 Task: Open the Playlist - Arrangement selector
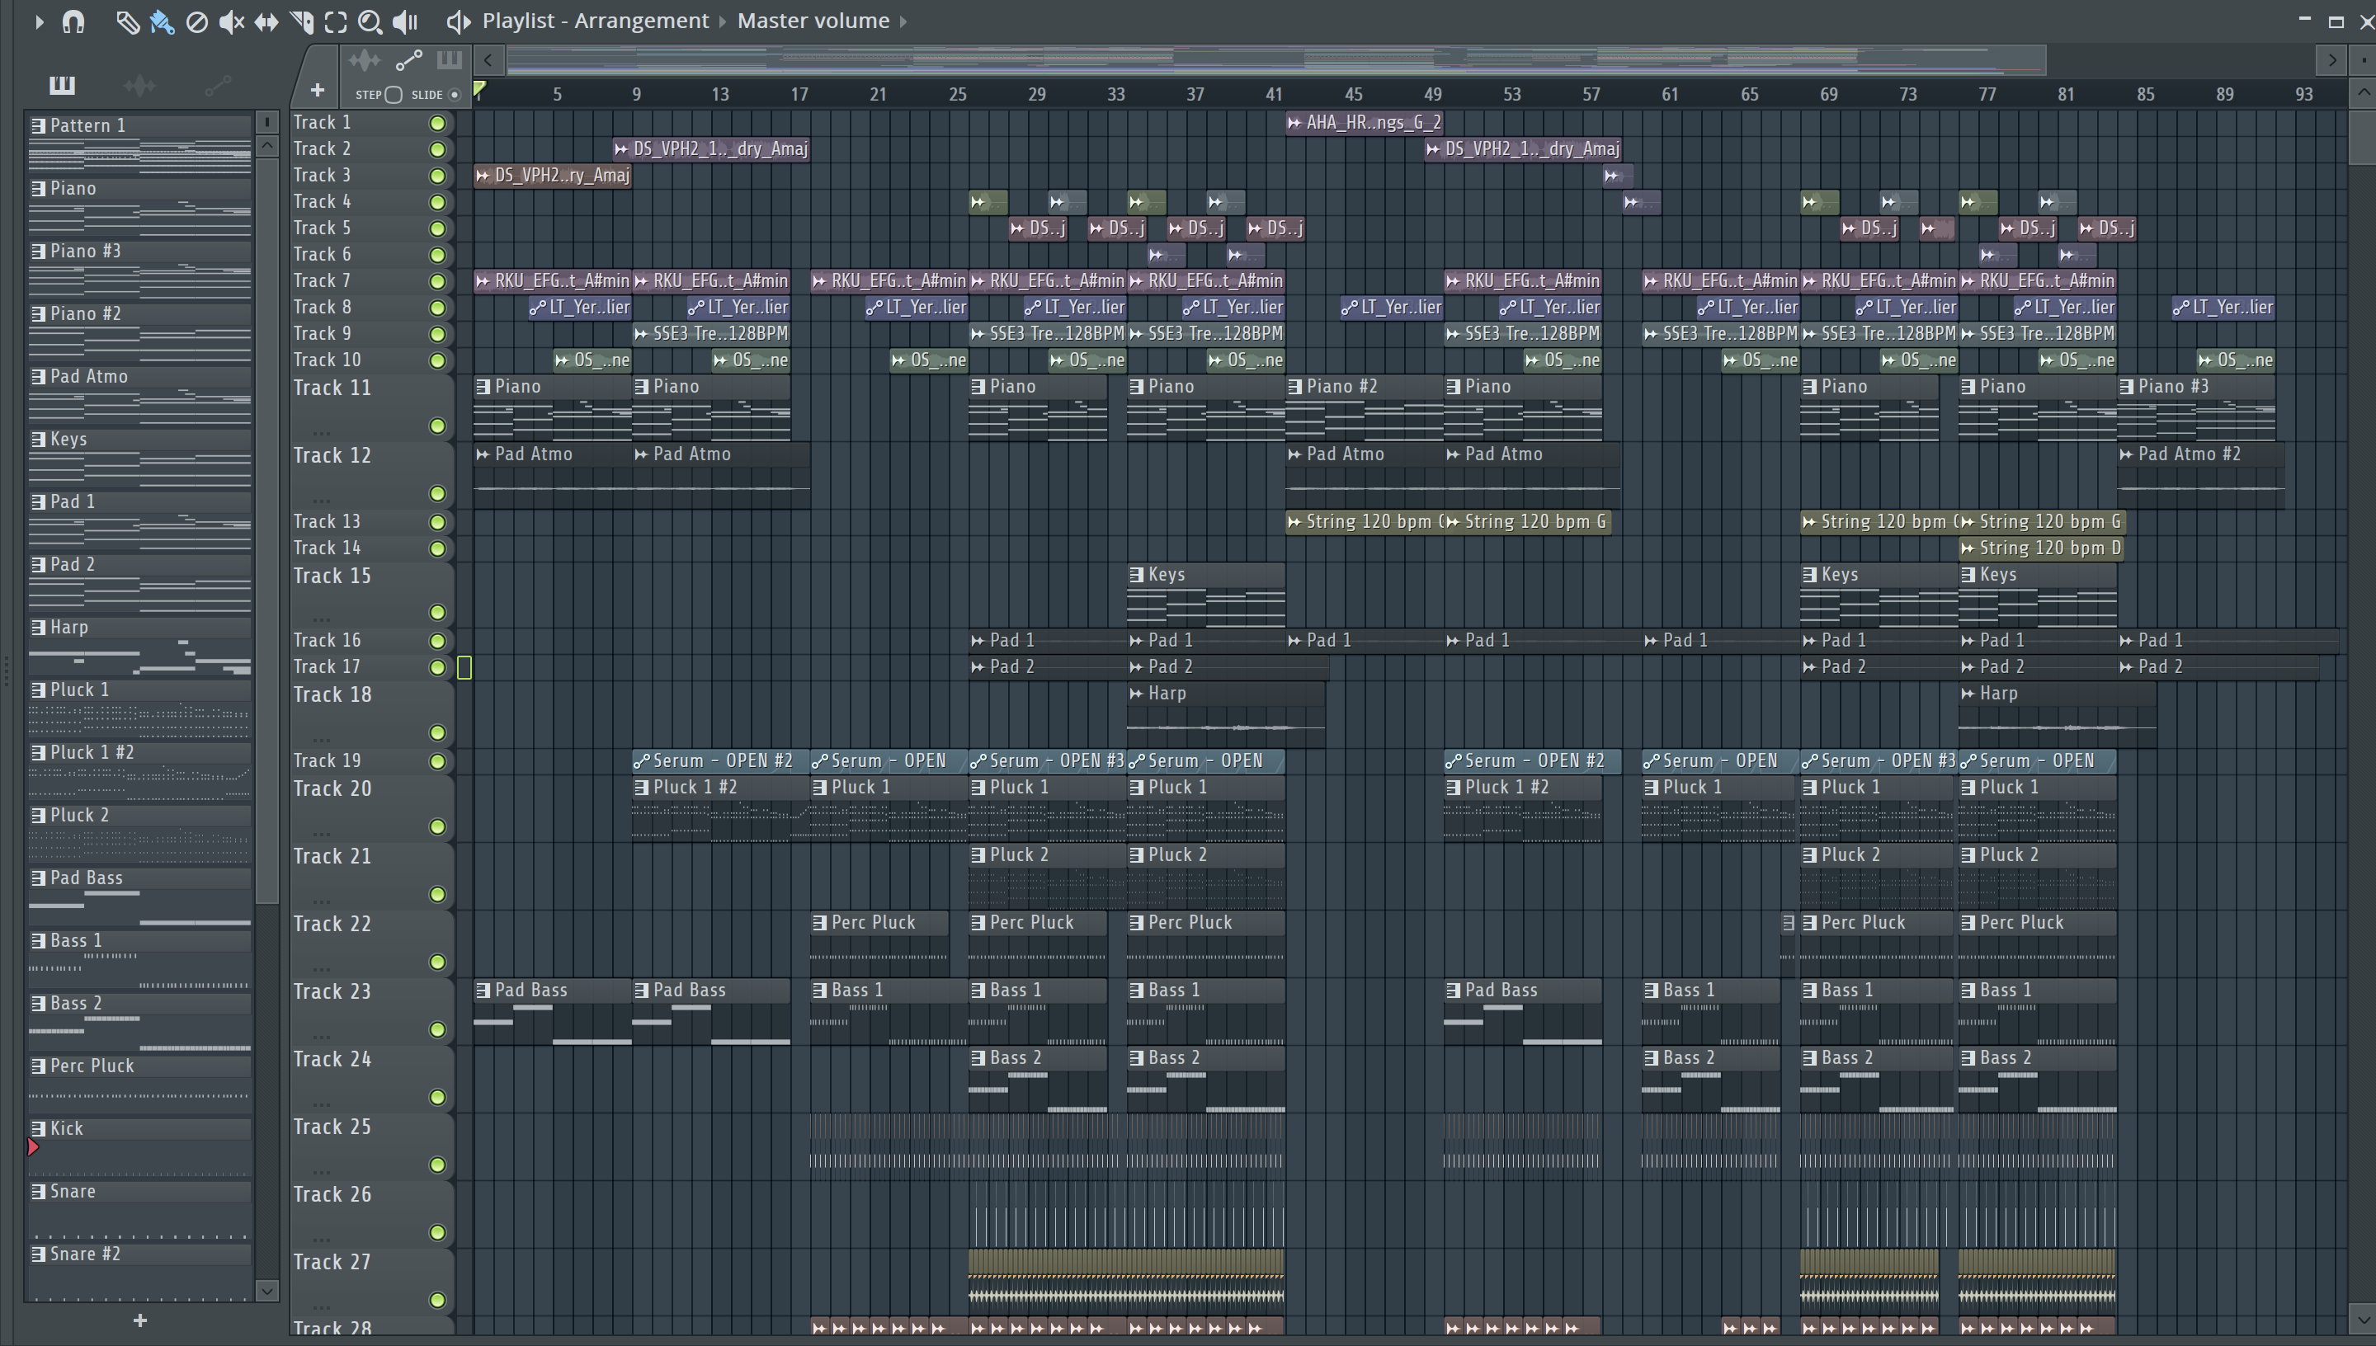pos(595,21)
